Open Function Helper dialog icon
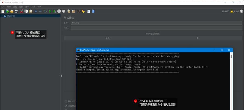This screenshot has width=244, height=110. click(88, 11)
